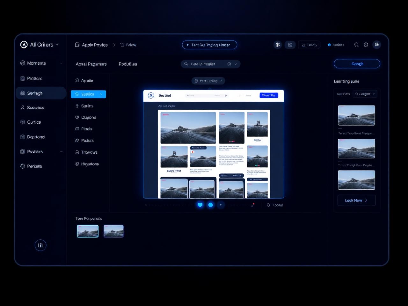Open the Perkeils section in the sidebar

point(34,166)
